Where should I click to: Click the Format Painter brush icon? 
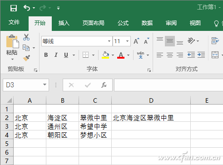tap(26, 58)
